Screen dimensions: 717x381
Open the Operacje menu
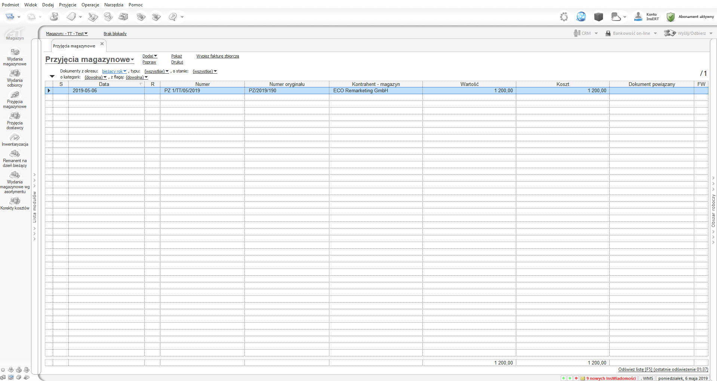pyautogui.click(x=90, y=5)
